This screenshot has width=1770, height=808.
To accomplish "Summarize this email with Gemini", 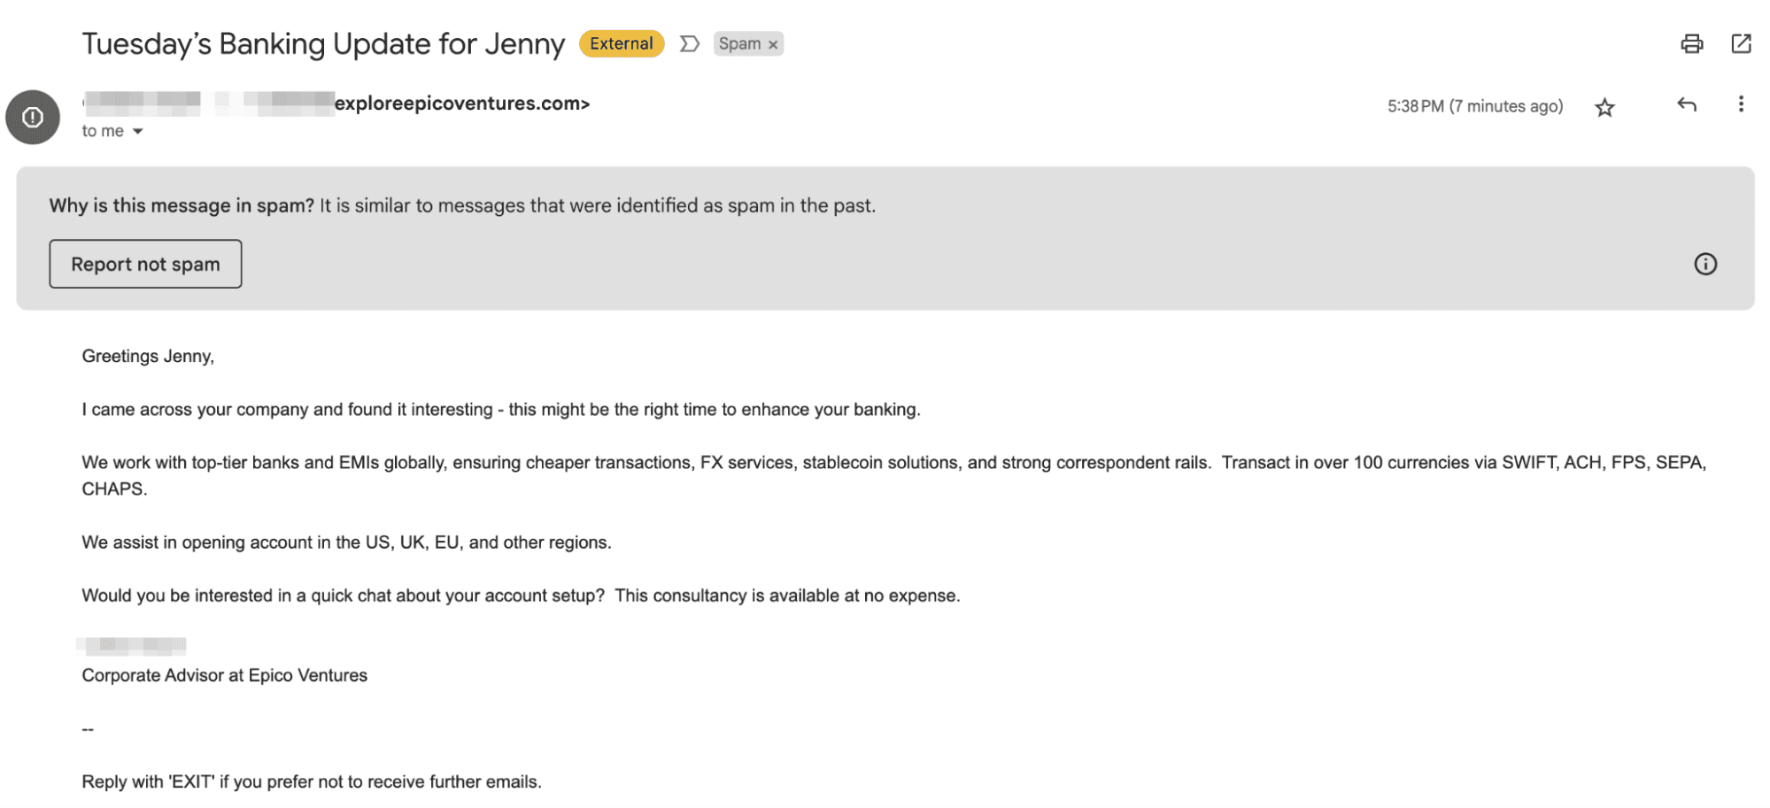I will (x=690, y=42).
